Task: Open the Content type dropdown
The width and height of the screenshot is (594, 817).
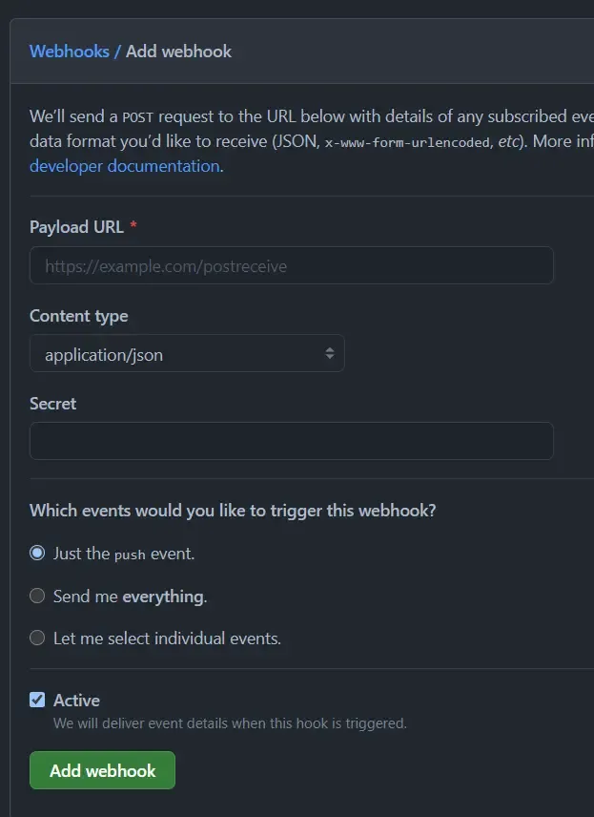Action: [186, 354]
